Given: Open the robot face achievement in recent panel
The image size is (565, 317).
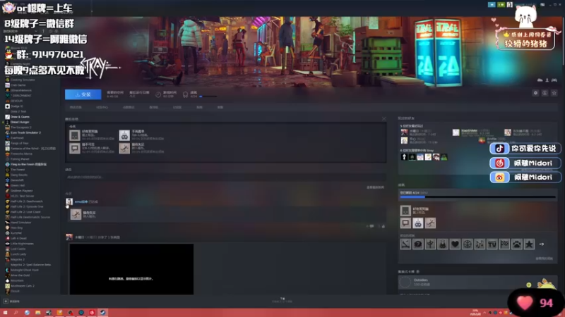Looking at the screenshot, I should coord(124,135).
